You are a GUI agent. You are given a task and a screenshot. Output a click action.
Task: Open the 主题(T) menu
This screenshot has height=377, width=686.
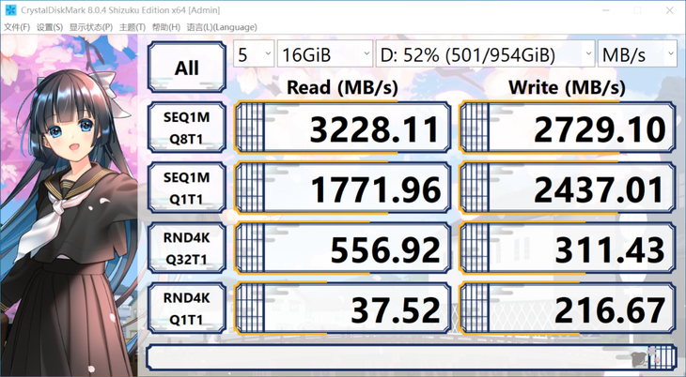click(133, 27)
